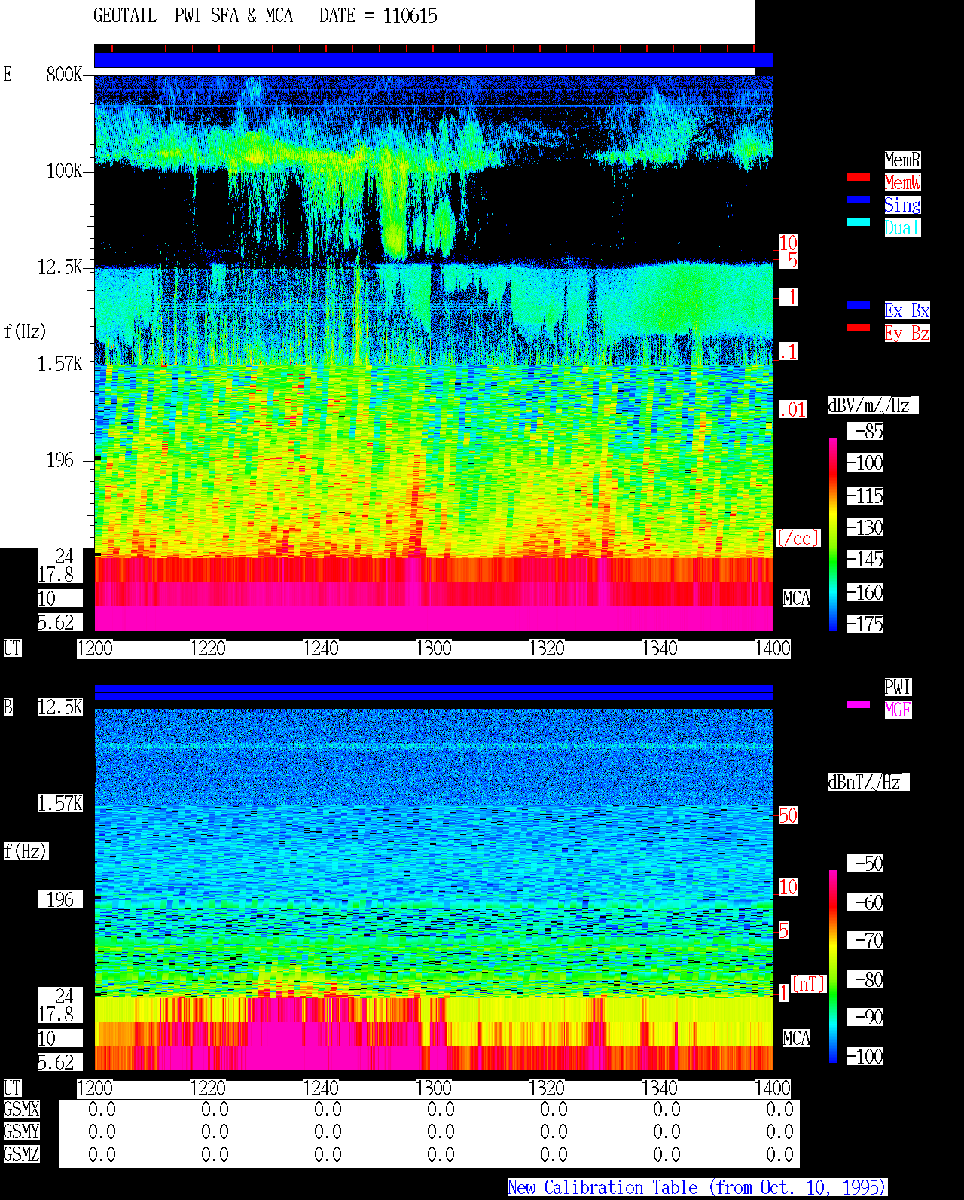Click the cyan Dual legend swatch
964x1200 pixels.
click(859, 222)
